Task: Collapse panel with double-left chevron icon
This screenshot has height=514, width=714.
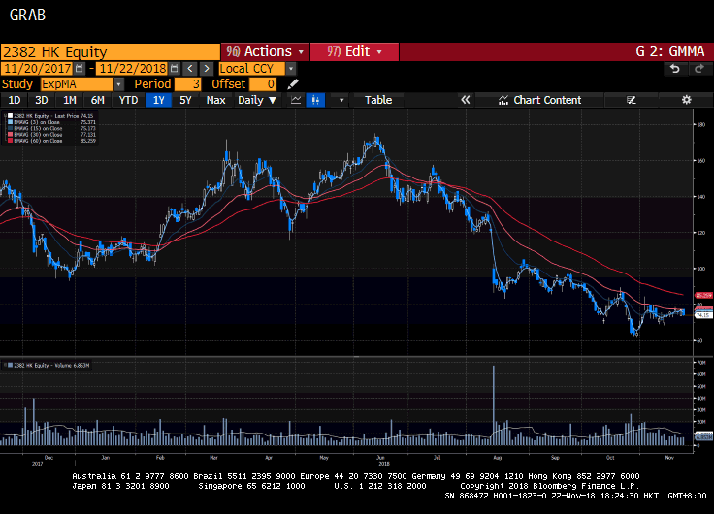Action: point(465,100)
